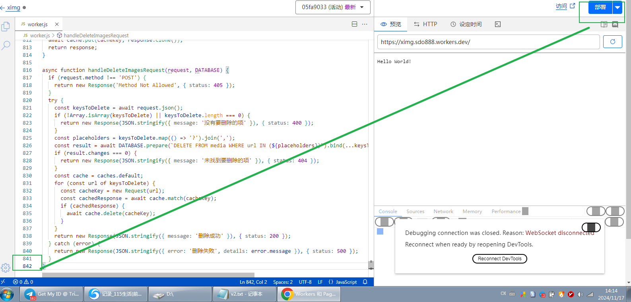This screenshot has height=302, width=631.
Task: Click the volume speaker tray icon
Action: click(580, 294)
